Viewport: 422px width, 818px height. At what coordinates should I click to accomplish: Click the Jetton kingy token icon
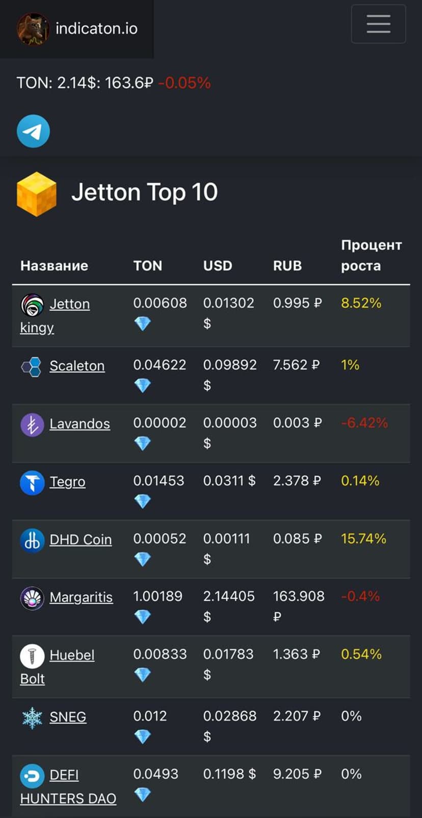pos(32,305)
